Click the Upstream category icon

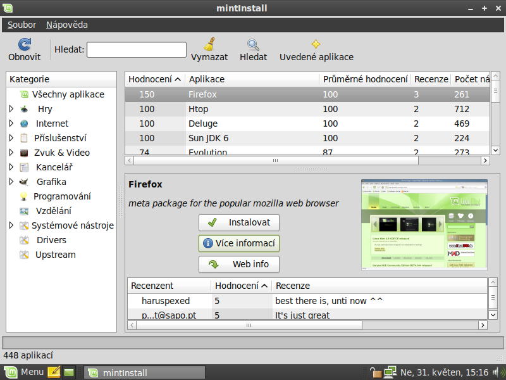coord(24,255)
